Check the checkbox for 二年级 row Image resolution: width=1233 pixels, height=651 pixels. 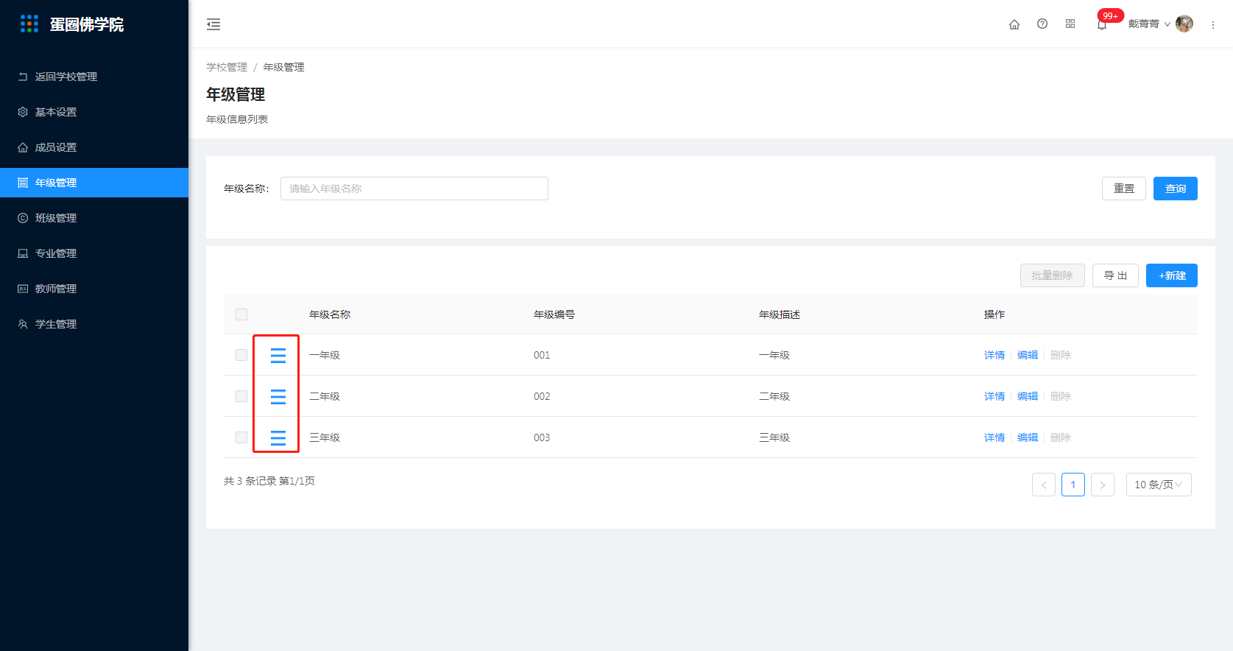tap(241, 396)
